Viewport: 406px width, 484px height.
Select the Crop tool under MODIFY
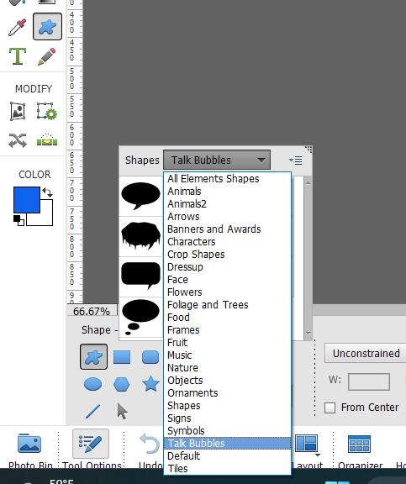pos(18,111)
